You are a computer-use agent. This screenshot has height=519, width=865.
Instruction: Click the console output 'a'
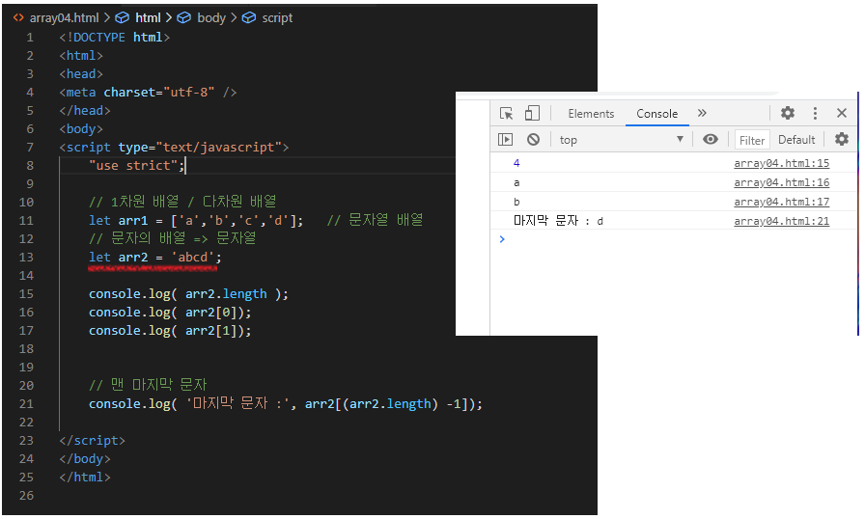516,182
